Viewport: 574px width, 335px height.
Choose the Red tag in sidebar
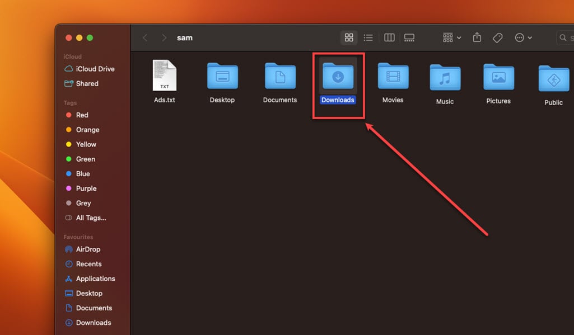(x=77, y=115)
